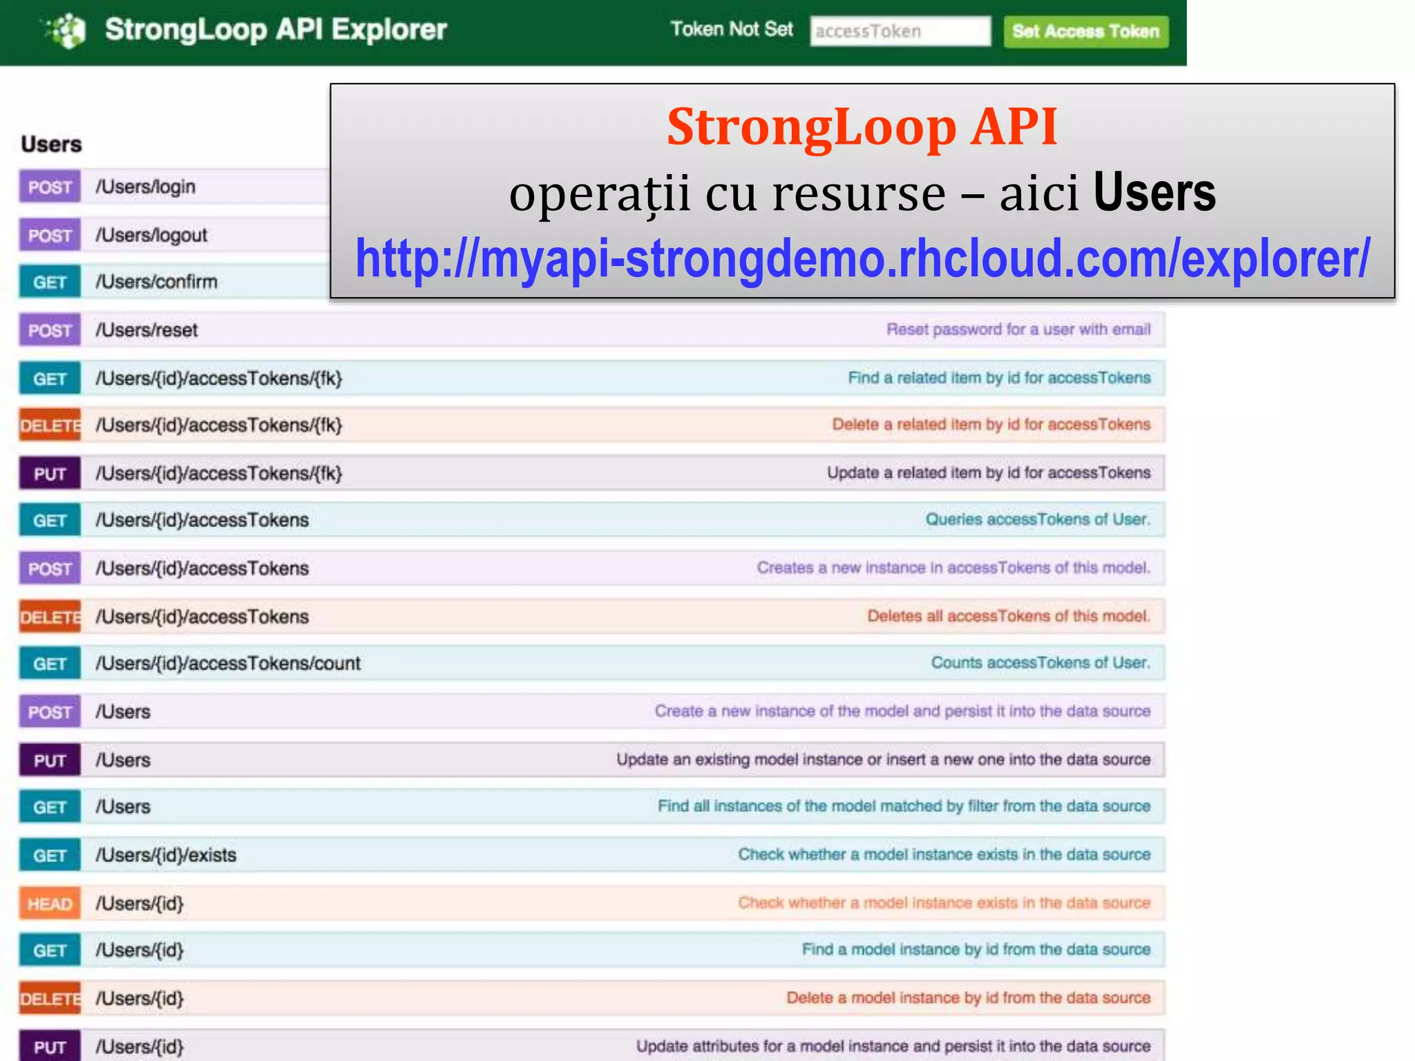Open 'Reset password for a user with email'
Viewport: 1415px width, 1061px height.
pyautogui.click(x=1018, y=329)
